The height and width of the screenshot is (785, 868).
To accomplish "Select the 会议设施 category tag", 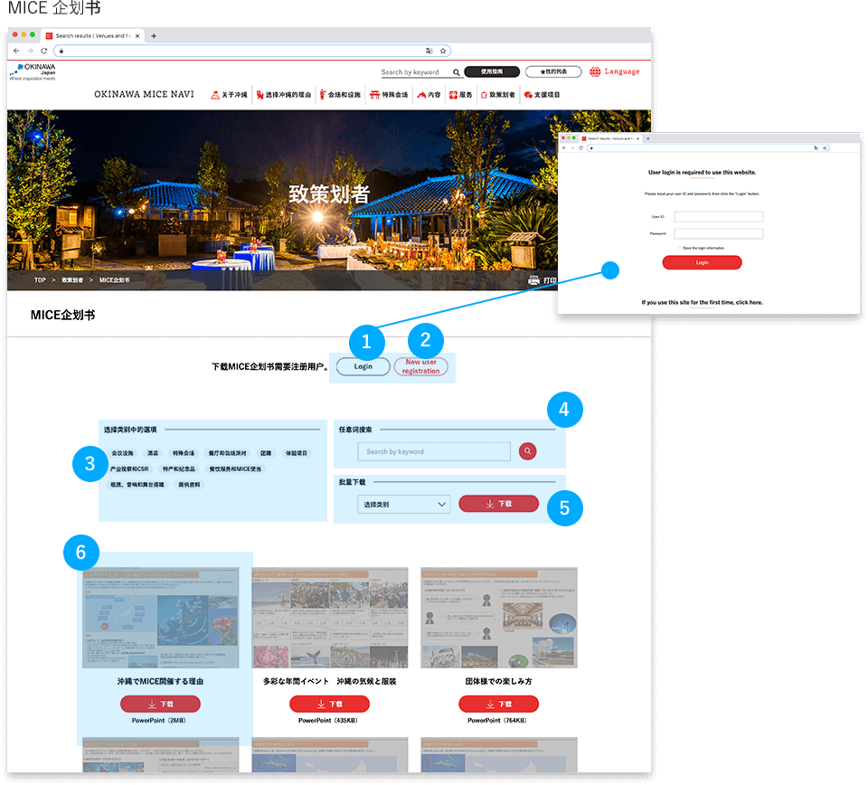I will (x=122, y=452).
